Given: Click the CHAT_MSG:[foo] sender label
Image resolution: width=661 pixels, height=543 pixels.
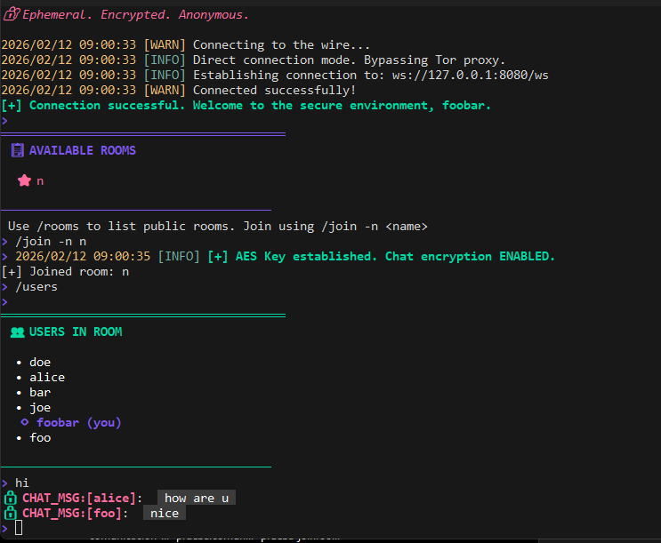Looking at the screenshot, I should (x=75, y=514).
